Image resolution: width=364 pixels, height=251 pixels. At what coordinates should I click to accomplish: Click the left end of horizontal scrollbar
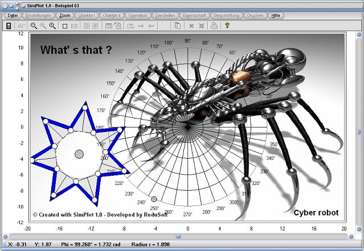tap(5, 237)
